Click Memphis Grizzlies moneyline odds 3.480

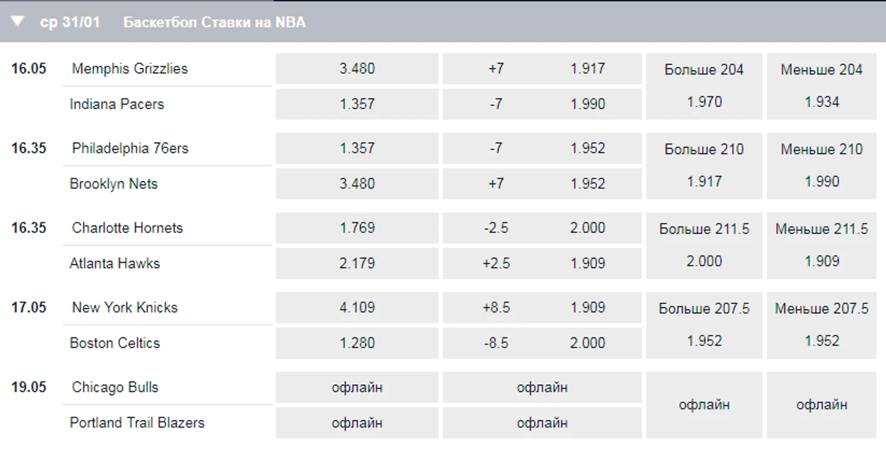coord(357,69)
